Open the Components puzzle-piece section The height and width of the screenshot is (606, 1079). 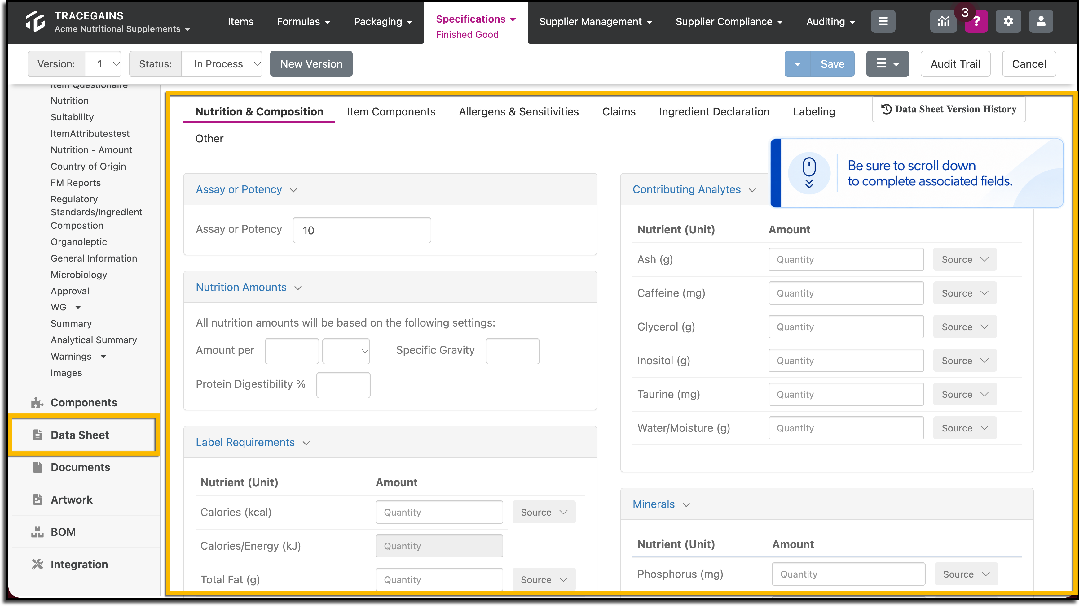coord(84,402)
